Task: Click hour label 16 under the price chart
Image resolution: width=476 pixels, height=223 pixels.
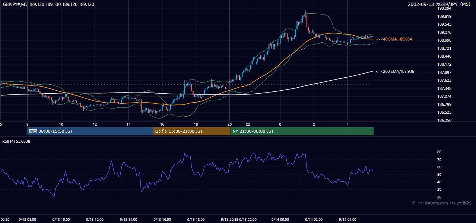Action: (x=162, y=125)
